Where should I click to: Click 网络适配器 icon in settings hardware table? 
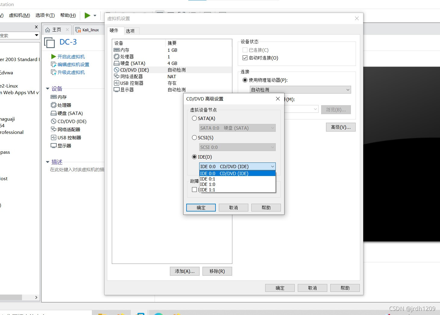tap(117, 76)
